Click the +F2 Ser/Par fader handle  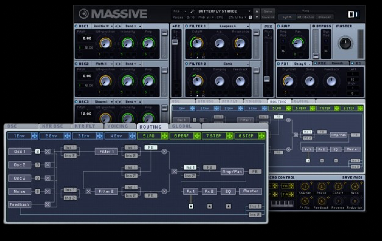(x=175, y=42)
